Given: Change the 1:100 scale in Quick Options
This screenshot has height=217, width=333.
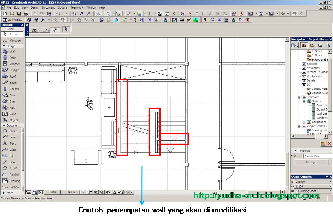Looking at the screenshot, I should [311, 186].
